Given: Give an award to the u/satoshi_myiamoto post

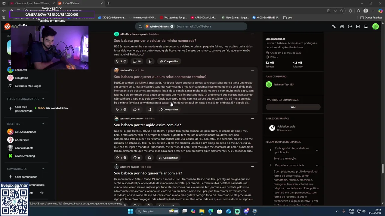Looking at the screenshot, I should [149, 157].
